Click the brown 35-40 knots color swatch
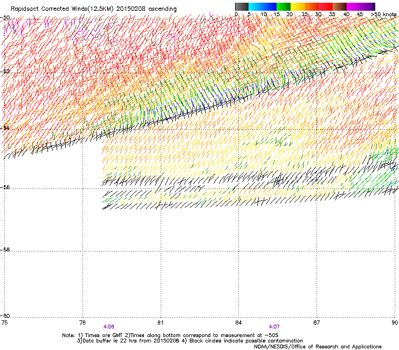Image resolution: width=399 pixels, height=350 pixels. click(340, 6)
